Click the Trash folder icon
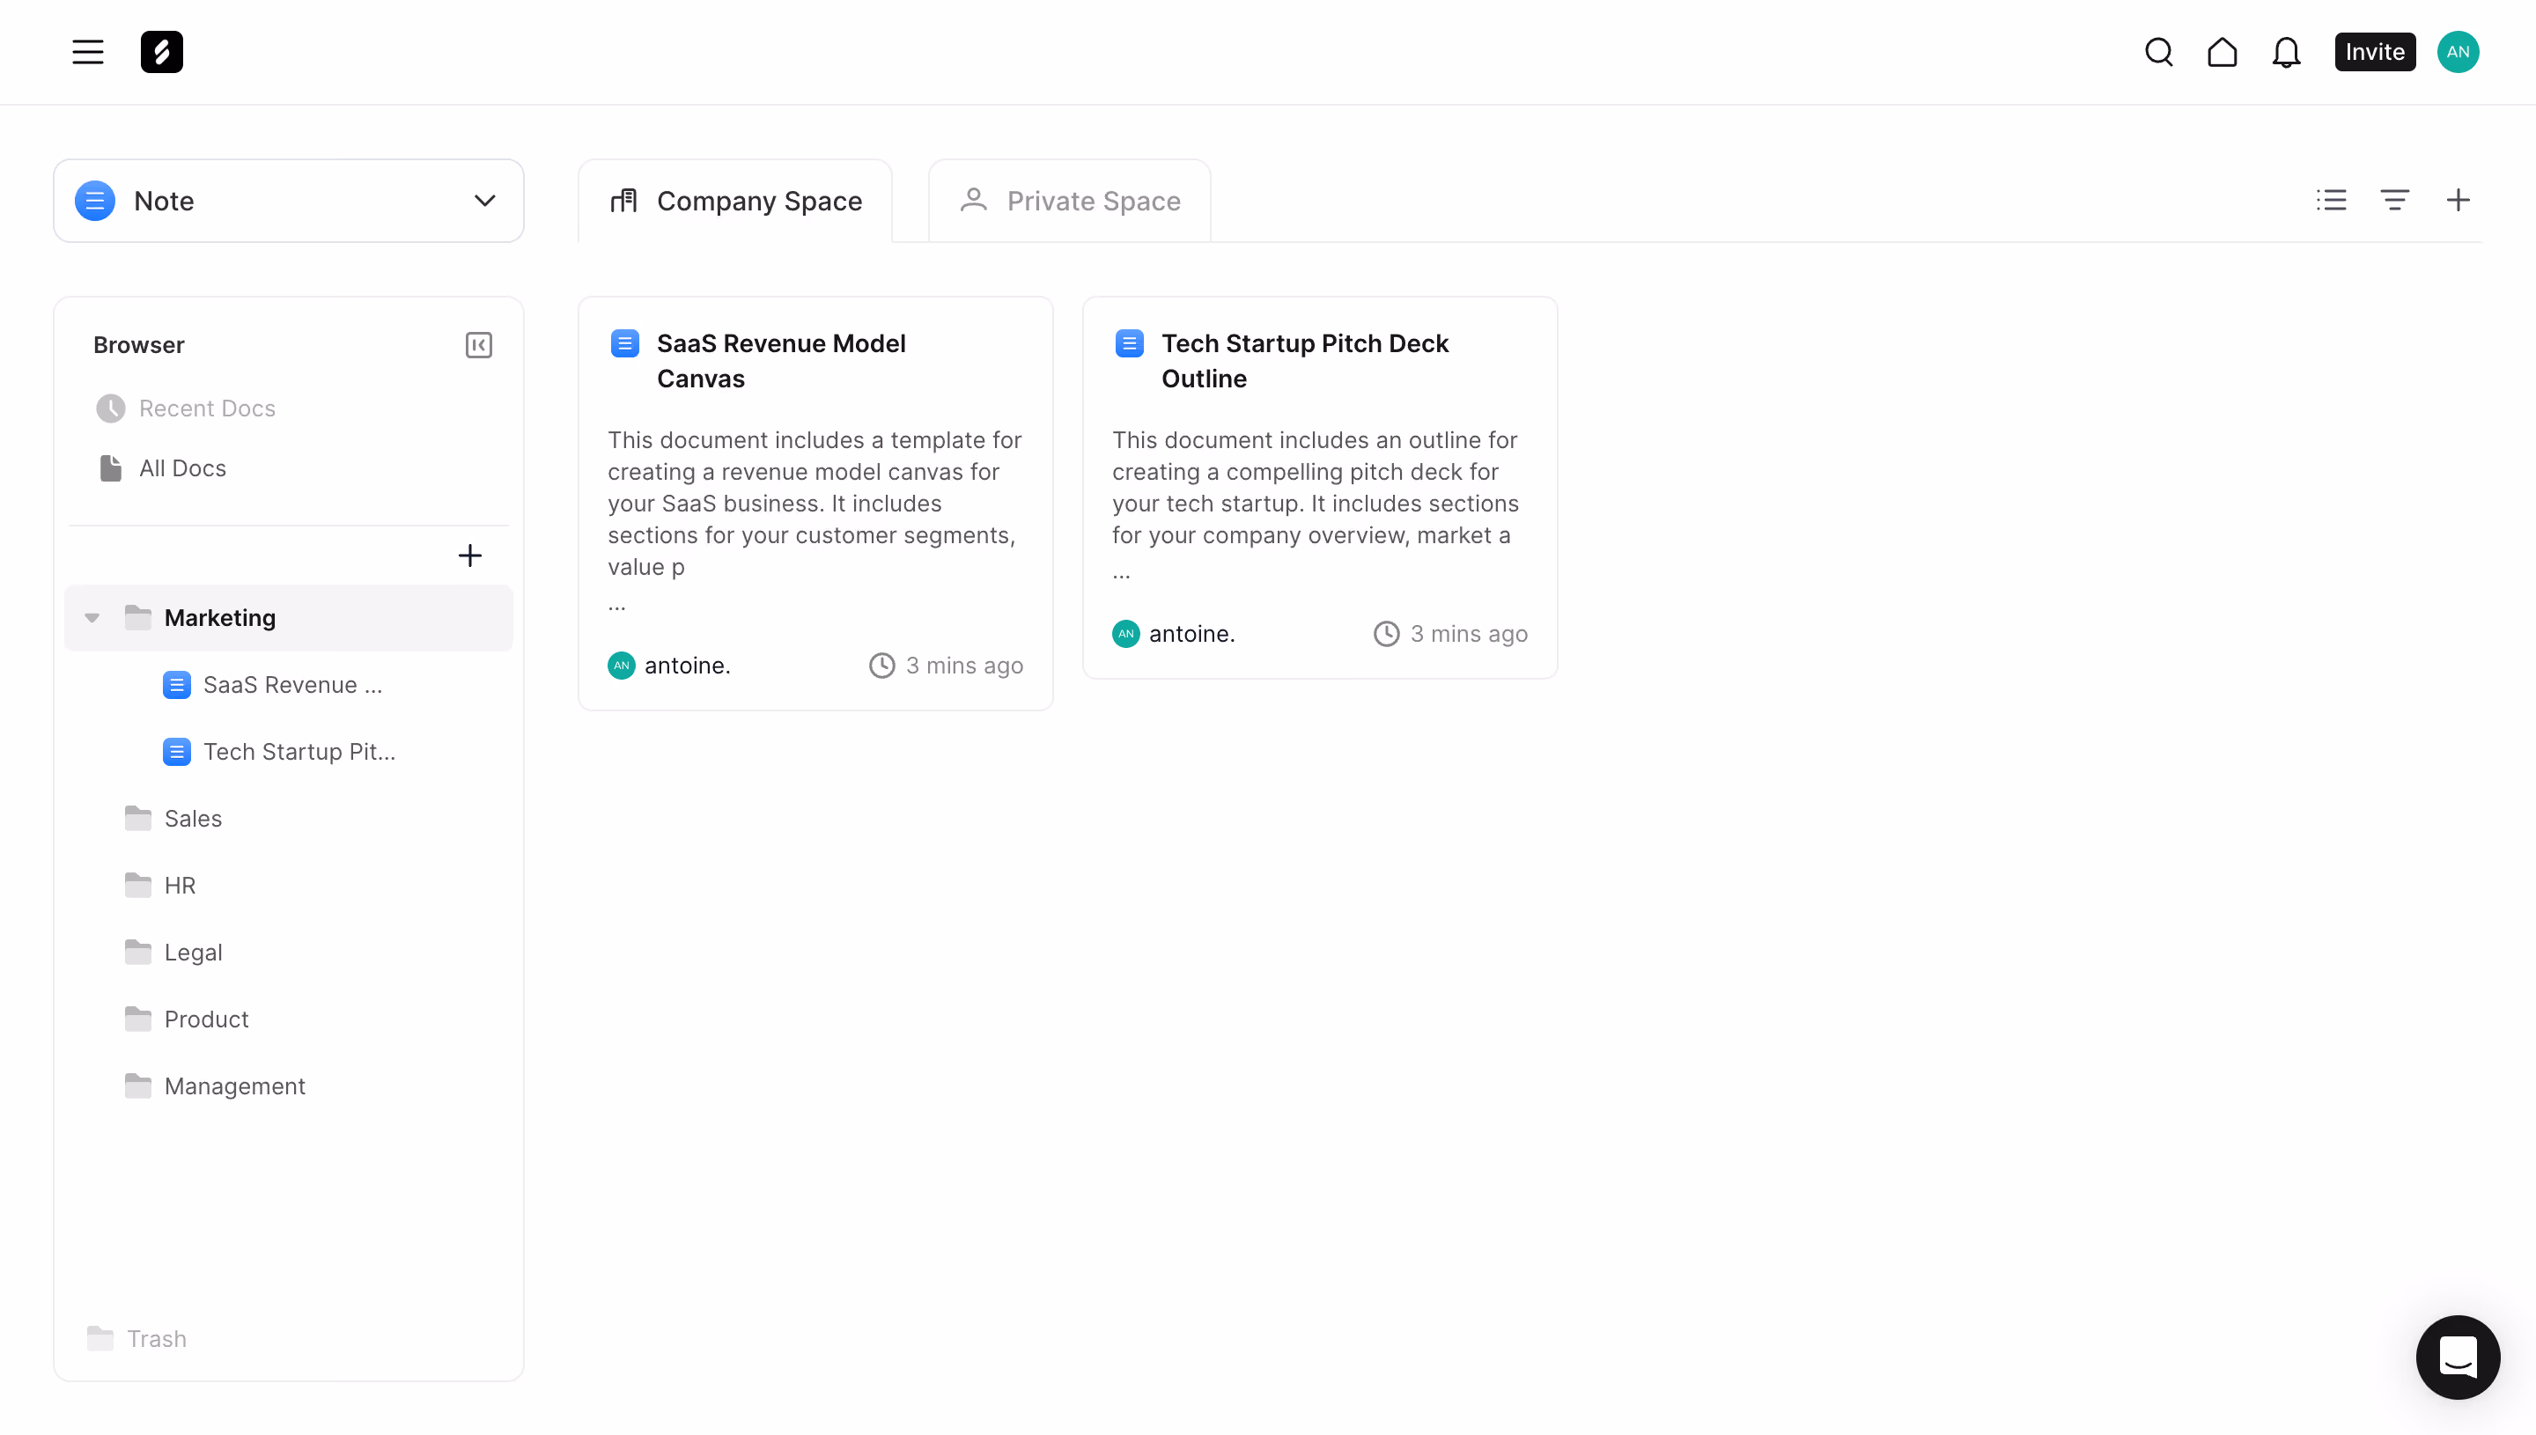This screenshot has height=1435, width=2536. pos(100,1338)
